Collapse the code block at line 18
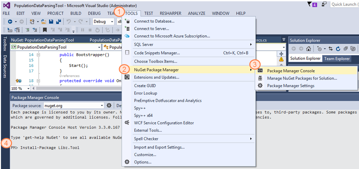 pyautogui.click(x=38, y=81)
